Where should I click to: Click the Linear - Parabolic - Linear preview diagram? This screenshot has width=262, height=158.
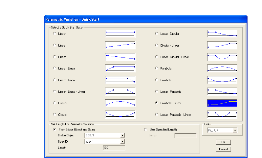pos(222,114)
